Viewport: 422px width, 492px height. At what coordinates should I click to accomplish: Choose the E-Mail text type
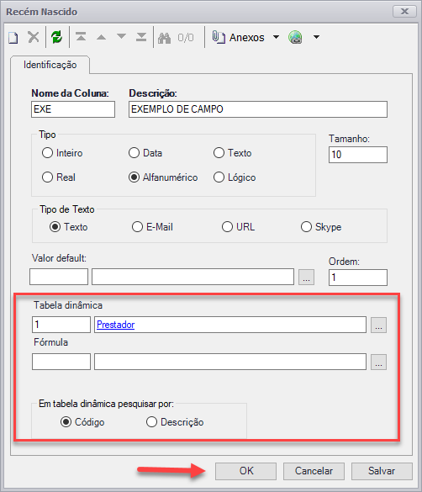137,226
